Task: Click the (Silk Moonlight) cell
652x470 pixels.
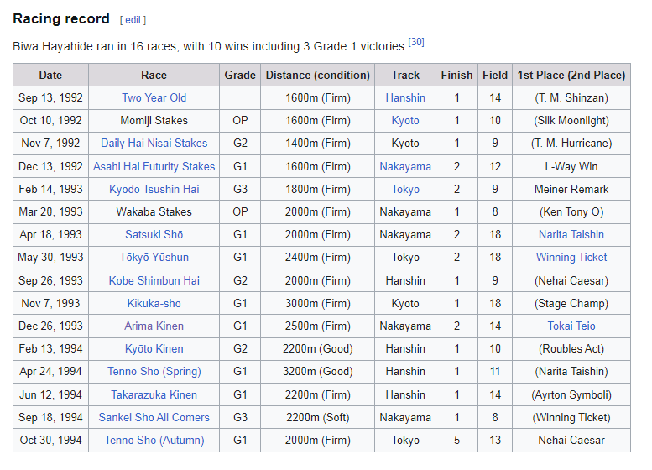Action: (x=571, y=121)
